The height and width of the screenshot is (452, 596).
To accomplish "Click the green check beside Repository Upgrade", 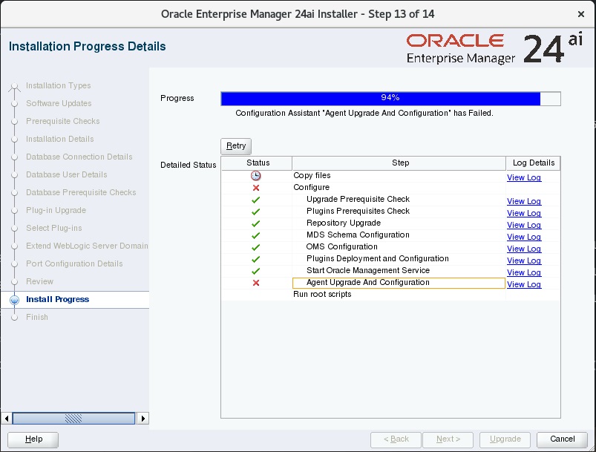I will coord(256,223).
